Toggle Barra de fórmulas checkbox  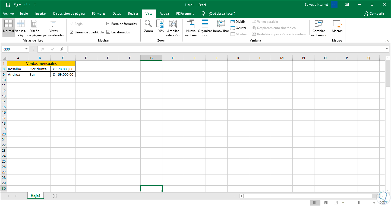pos(108,24)
